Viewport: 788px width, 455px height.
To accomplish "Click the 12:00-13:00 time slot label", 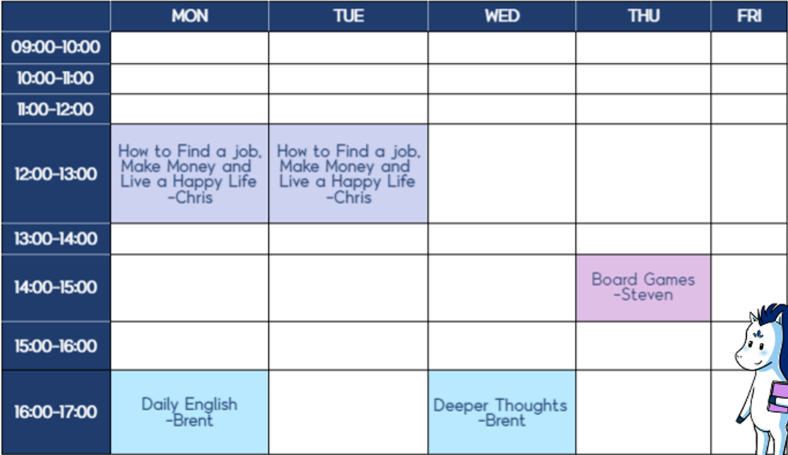I will coord(56,173).
